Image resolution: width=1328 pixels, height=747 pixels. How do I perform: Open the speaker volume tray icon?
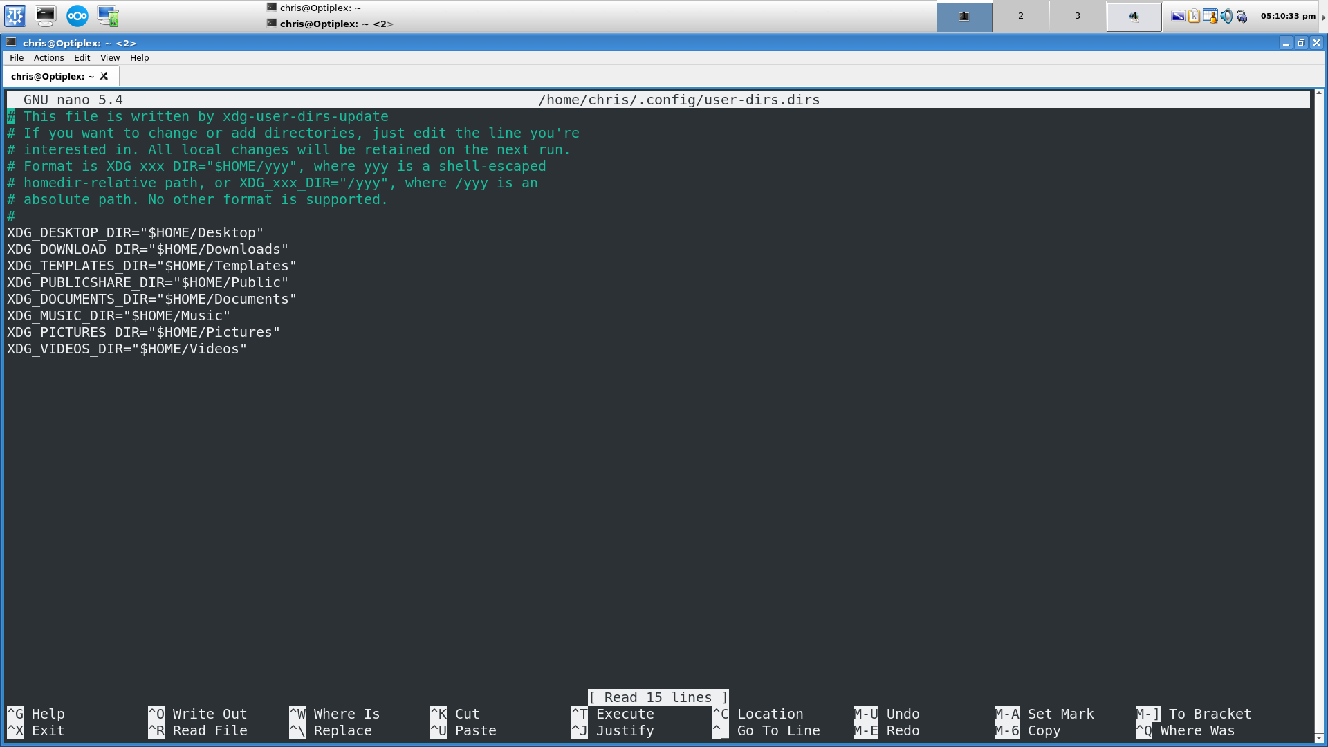coord(1226,16)
